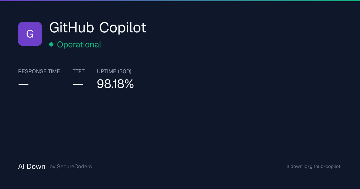Open the AI Down brand name
360x189 pixels.
[x=32, y=166]
